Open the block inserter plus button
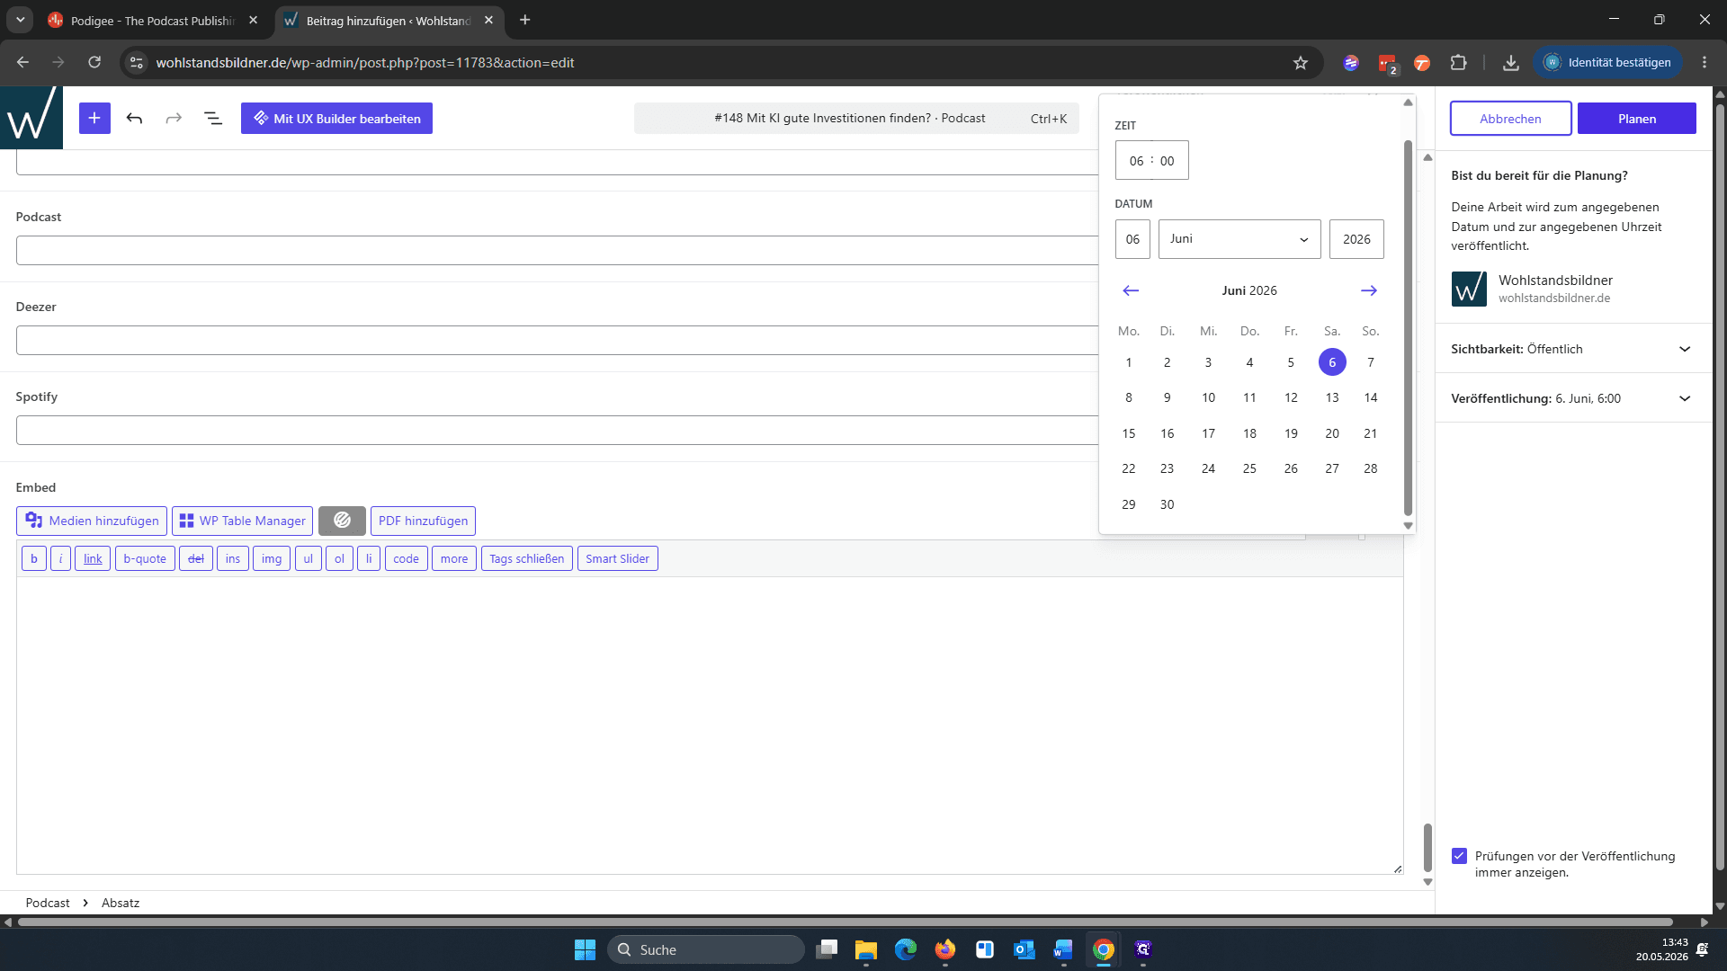Screen dimensions: 1727x971 click(94, 118)
